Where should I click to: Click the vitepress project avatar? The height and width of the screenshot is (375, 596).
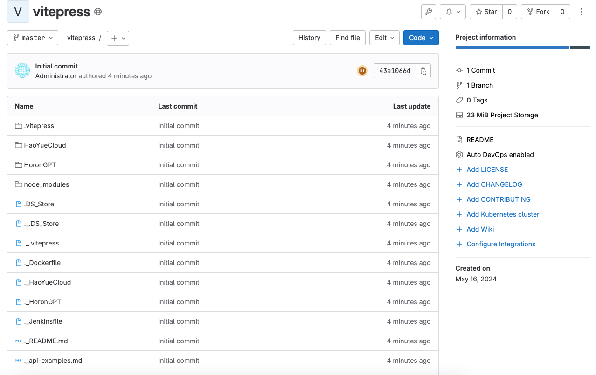coord(18,12)
